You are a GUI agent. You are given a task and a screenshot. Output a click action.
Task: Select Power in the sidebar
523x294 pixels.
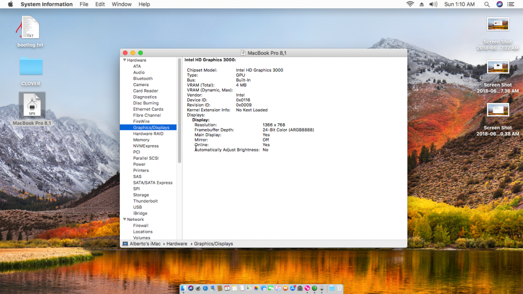[x=139, y=164]
